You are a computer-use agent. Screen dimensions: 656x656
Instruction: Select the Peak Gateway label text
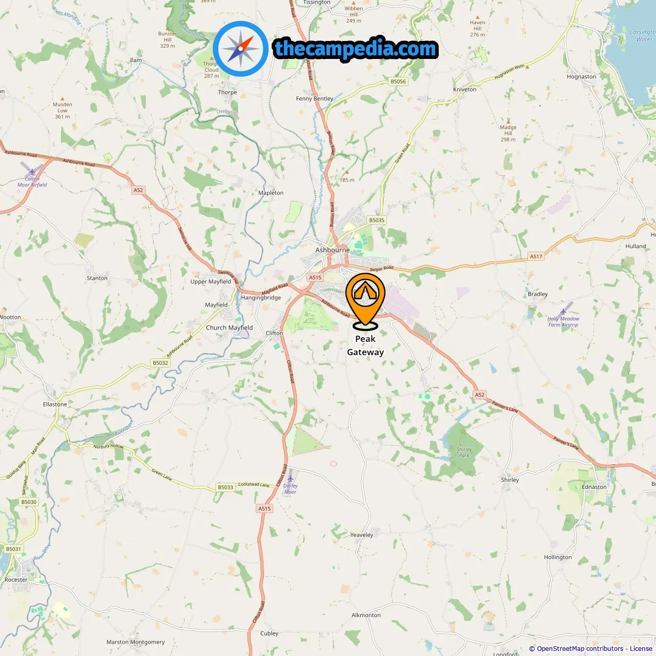365,345
